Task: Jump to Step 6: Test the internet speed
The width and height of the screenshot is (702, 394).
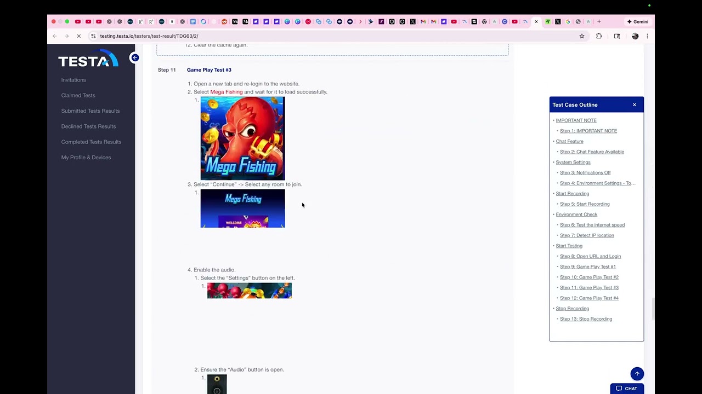Action: click(592, 225)
